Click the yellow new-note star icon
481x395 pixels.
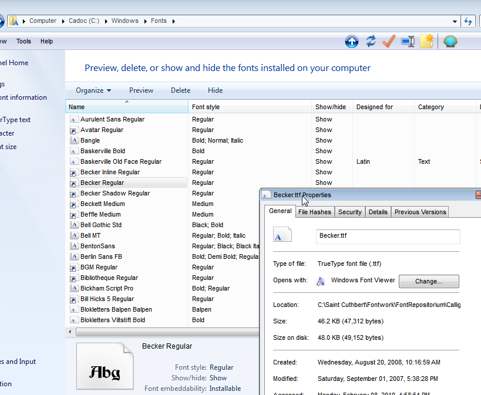tap(427, 41)
